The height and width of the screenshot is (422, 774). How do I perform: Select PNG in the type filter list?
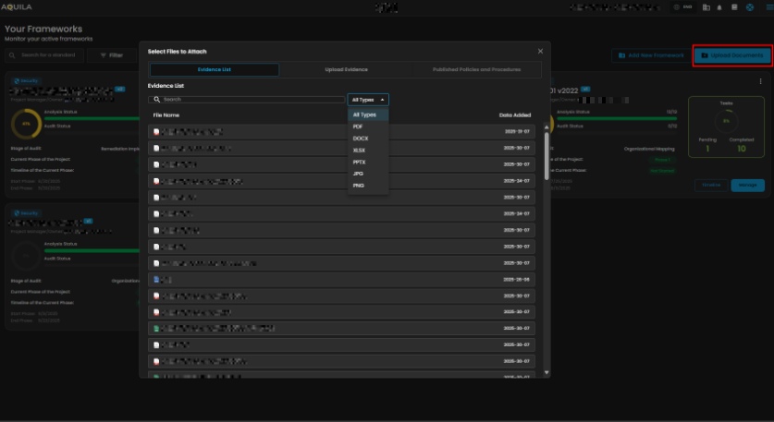pyautogui.click(x=358, y=186)
